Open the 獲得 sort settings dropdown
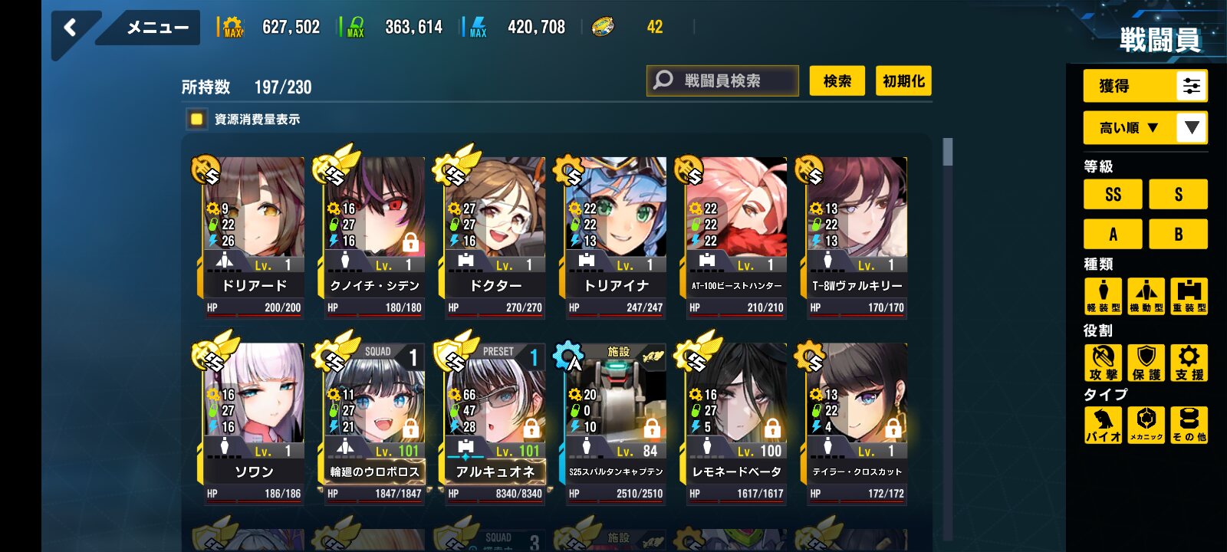The width and height of the screenshot is (1227, 552). (1145, 86)
